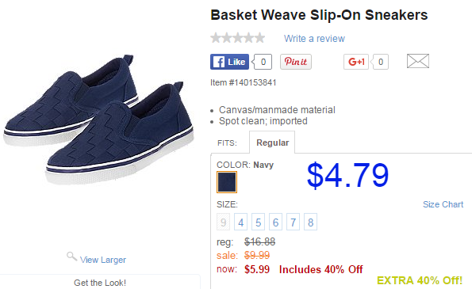Click the gray star rating icons
The width and height of the screenshot is (472, 289).
pyautogui.click(x=237, y=38)
